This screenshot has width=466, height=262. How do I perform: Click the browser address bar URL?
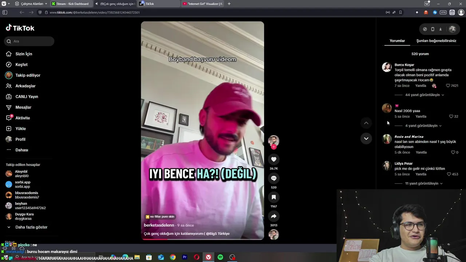click(x=95, y=12)
